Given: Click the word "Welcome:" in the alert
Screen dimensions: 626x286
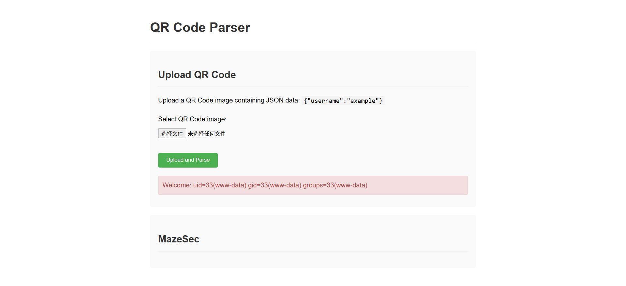Looking at the screenshot, I should [x=177, y=185].
